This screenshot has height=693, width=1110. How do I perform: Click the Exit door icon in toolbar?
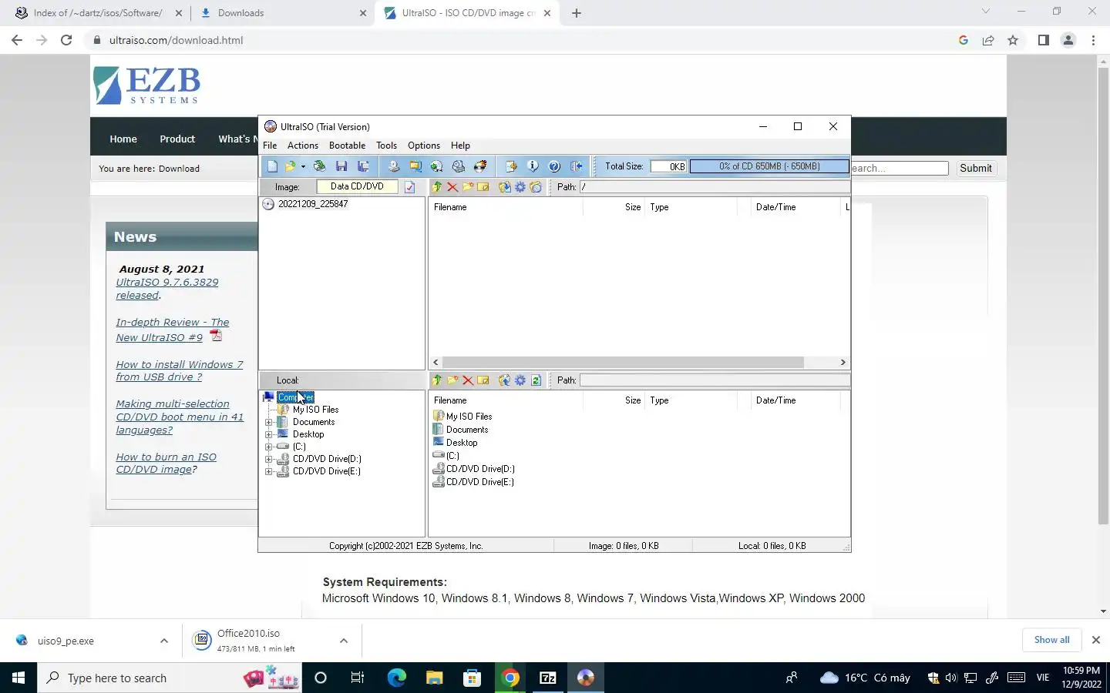coord(576,166)
